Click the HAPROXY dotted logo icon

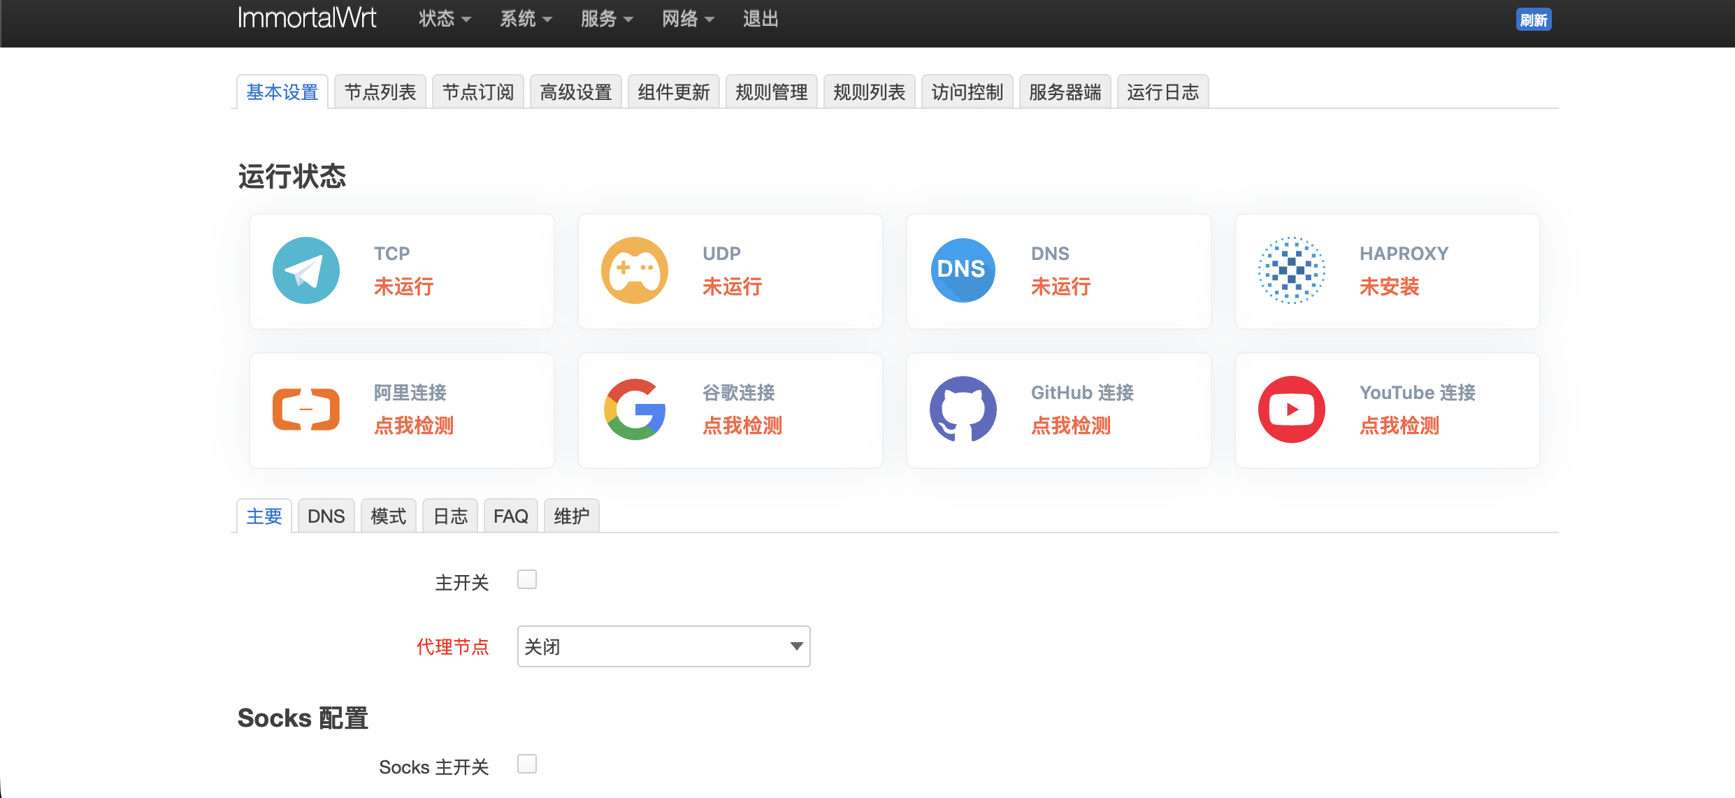point(1292,270)
